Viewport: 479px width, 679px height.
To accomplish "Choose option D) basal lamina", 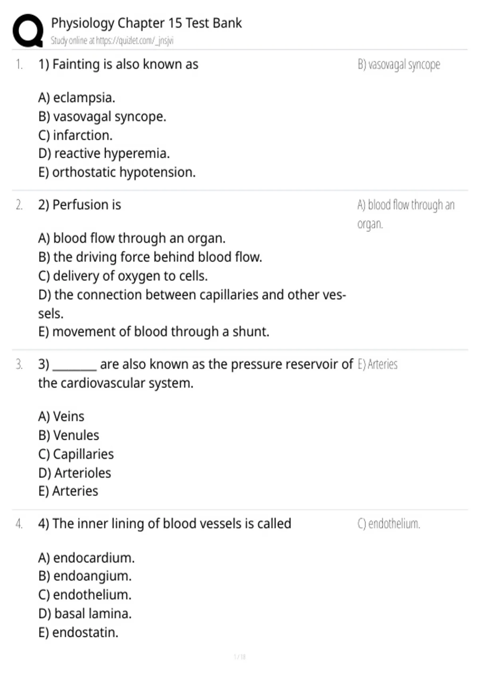I will 85,613.
